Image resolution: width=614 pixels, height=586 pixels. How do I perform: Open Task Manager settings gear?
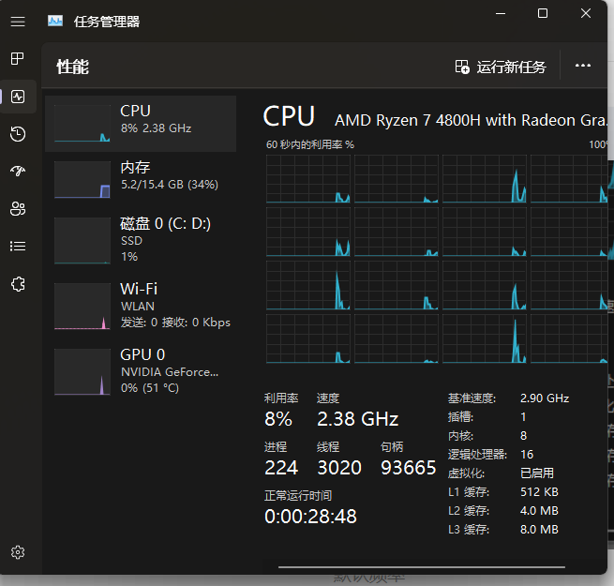click(x=18, y=552)
